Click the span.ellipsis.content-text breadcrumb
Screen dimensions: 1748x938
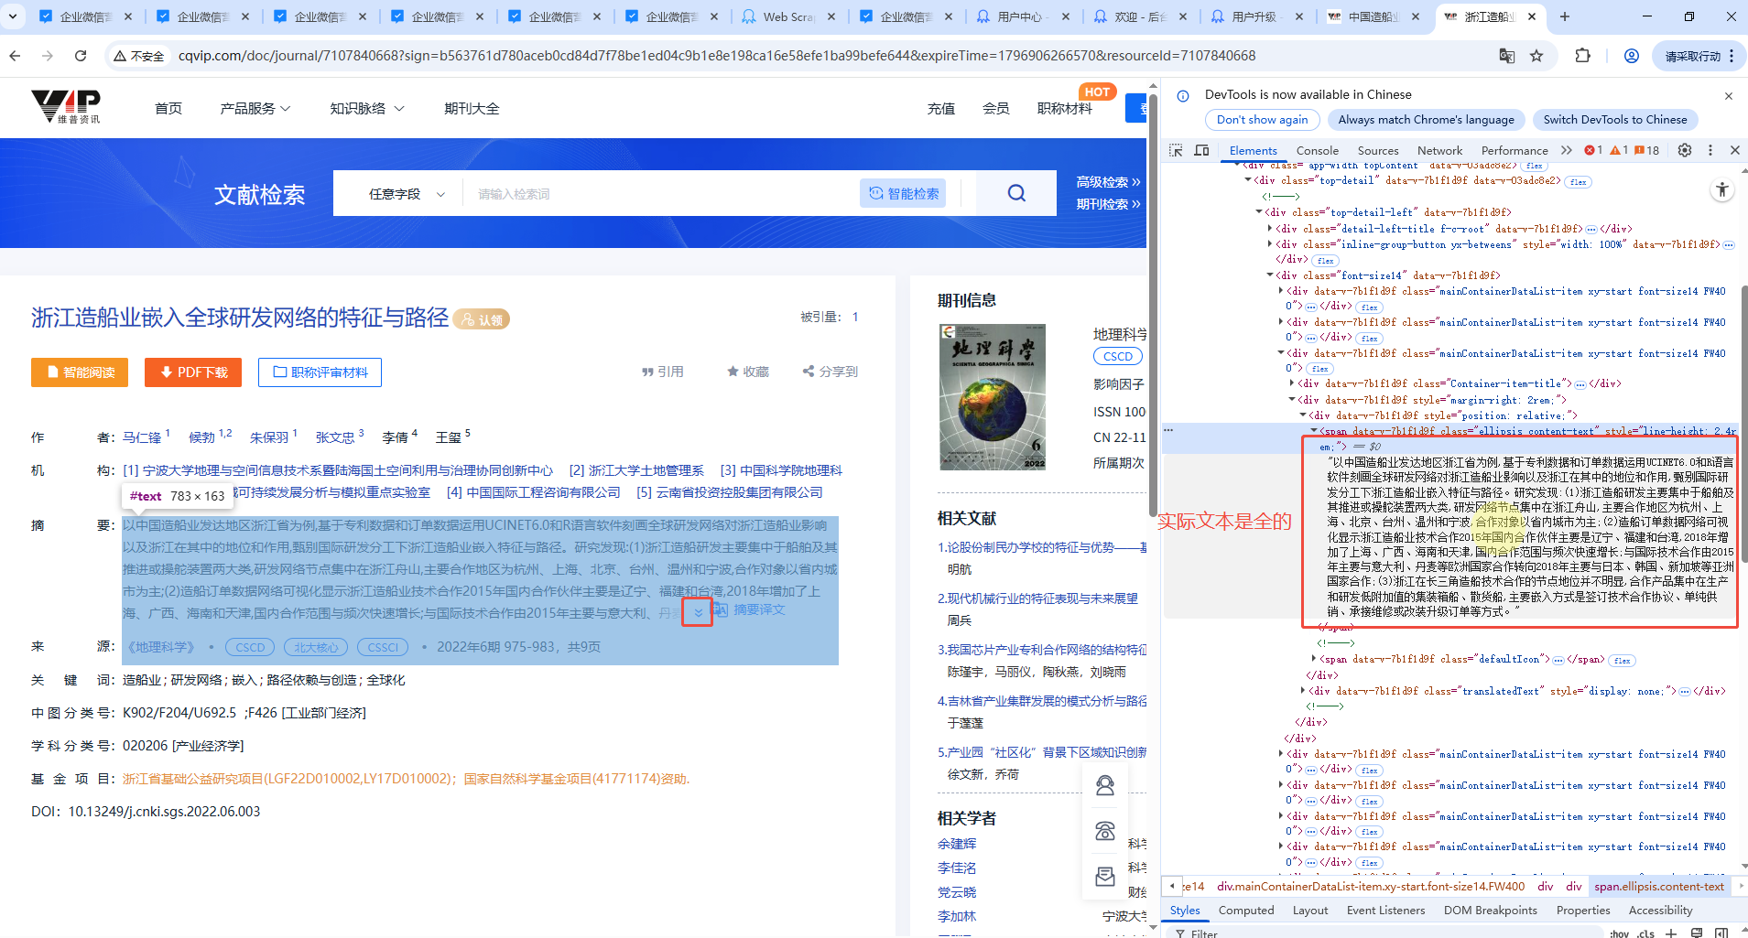pyautogui.click(x=1658, y=887)
